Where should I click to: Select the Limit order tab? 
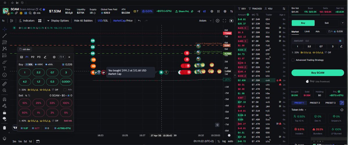pyautogui.click(x=307, y=31)
